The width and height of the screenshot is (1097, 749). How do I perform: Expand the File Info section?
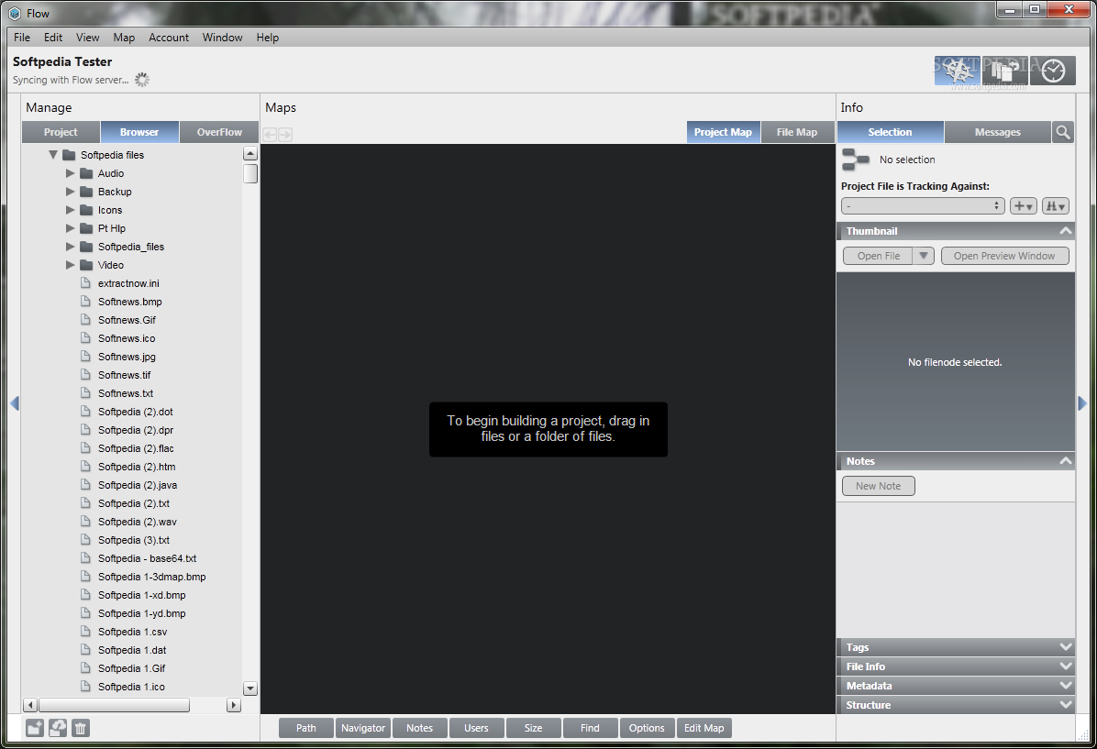(x=1066, y=666)
